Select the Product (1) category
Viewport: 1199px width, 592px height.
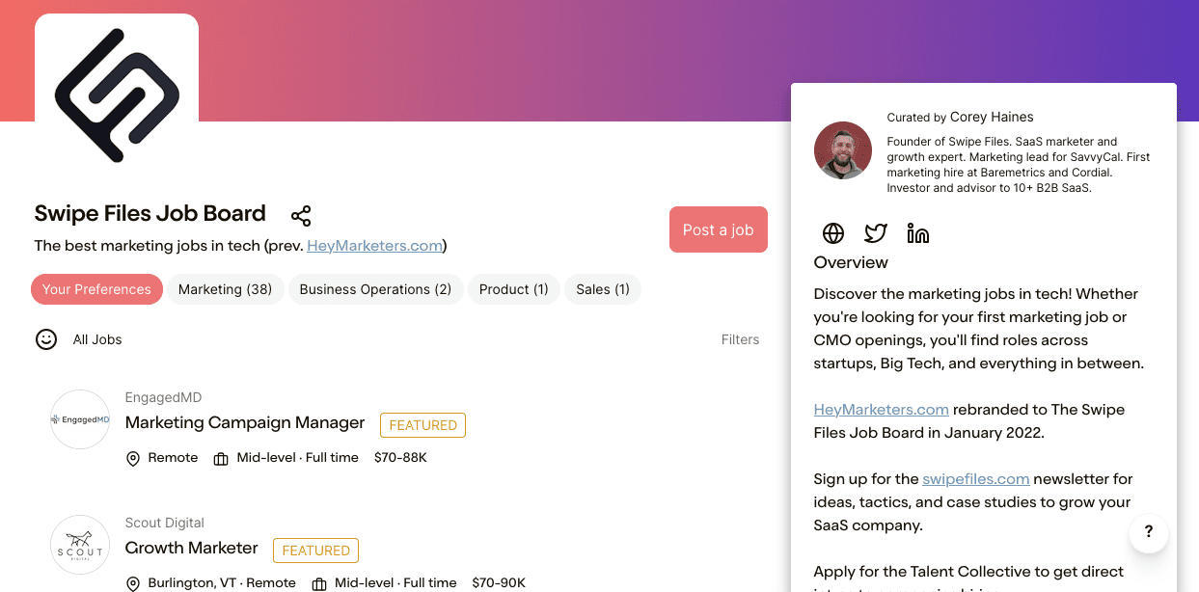[514, 289]
